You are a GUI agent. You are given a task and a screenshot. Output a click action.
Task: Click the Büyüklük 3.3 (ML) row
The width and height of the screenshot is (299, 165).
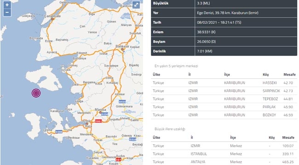224,3
